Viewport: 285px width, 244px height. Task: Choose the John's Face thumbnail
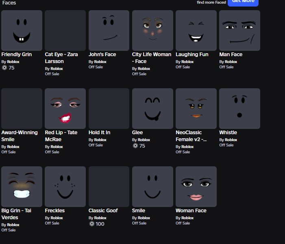coord(109,30)
